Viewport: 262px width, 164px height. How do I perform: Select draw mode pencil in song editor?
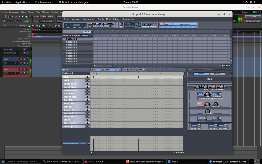tap(86, 36)
